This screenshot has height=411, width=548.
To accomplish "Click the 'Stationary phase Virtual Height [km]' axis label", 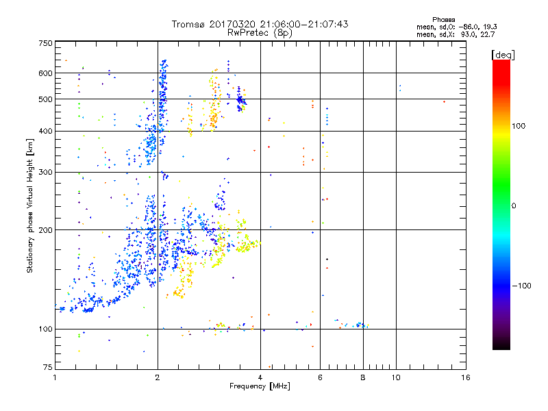I will click(x=29, y=206).
